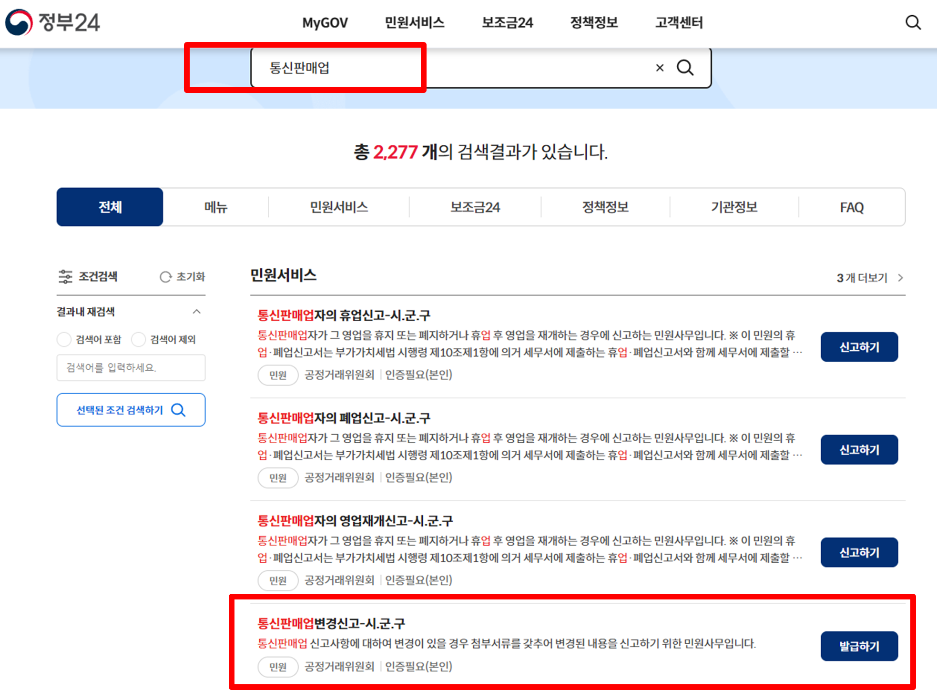Click arrow next to 3개 더보기

pos(900,278)
